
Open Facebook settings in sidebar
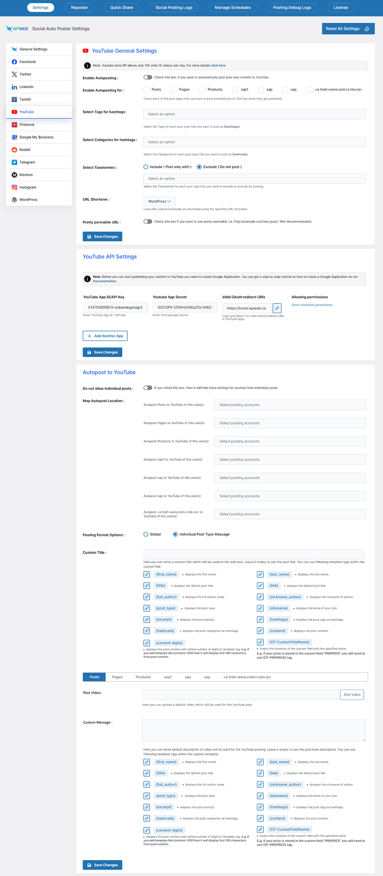39,62
